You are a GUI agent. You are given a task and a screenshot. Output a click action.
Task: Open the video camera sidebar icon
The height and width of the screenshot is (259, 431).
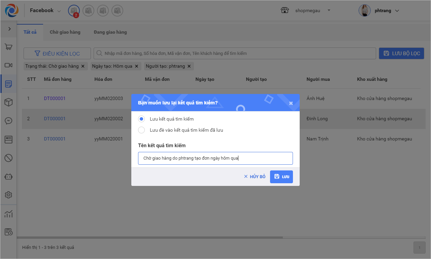click(9, 65)
